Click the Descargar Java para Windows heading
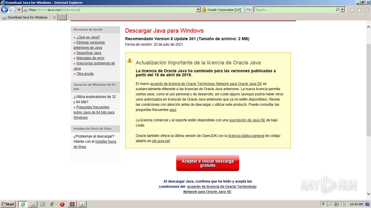Viewport: 371px width, 208px height. 164,31
